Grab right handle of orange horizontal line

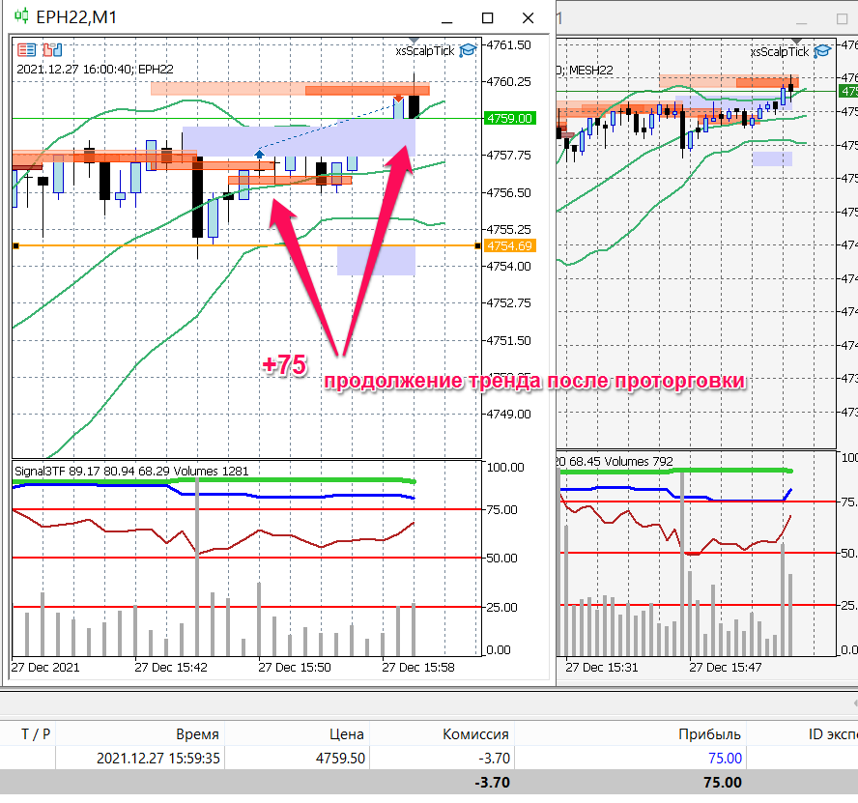477,245
